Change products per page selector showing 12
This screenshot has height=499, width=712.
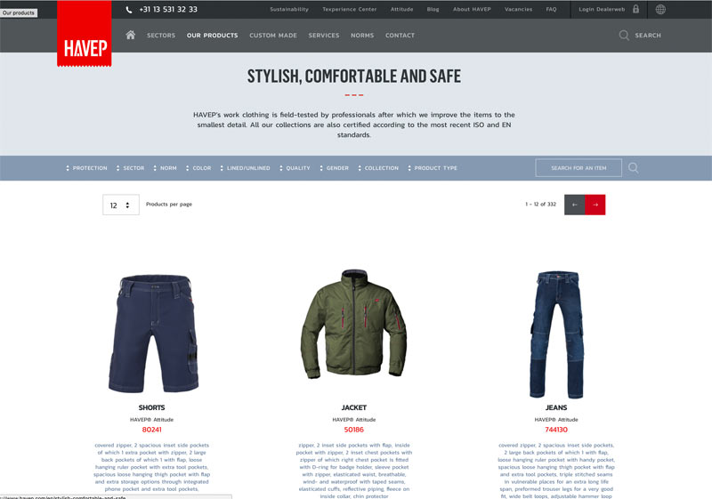click(x=121, y=205)
